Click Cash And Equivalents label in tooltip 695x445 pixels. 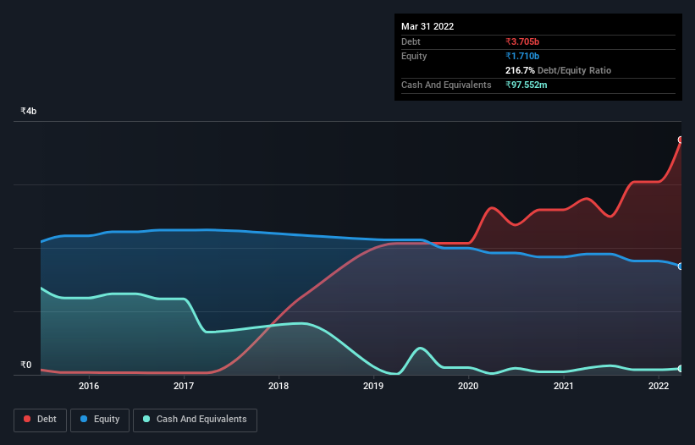[x=446, y=85]
